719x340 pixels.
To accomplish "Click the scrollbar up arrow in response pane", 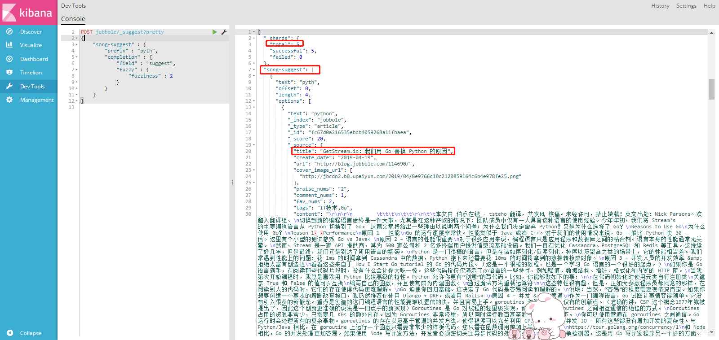I will [x=711, y=33].
